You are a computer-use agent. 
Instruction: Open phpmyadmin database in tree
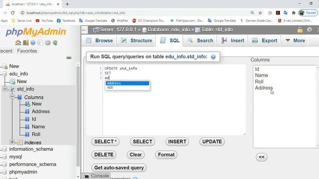pyautogui.click(x=23, y=172)
